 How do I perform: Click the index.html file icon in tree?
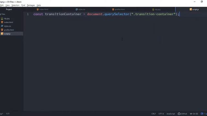click(x=2, y=22)
